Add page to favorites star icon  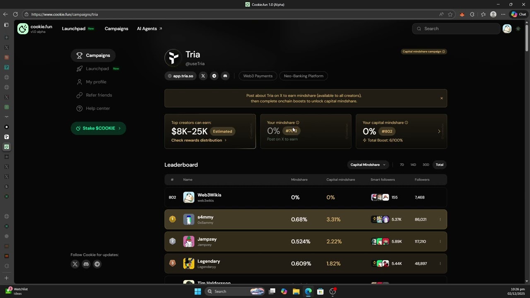(x=450, y=14)
